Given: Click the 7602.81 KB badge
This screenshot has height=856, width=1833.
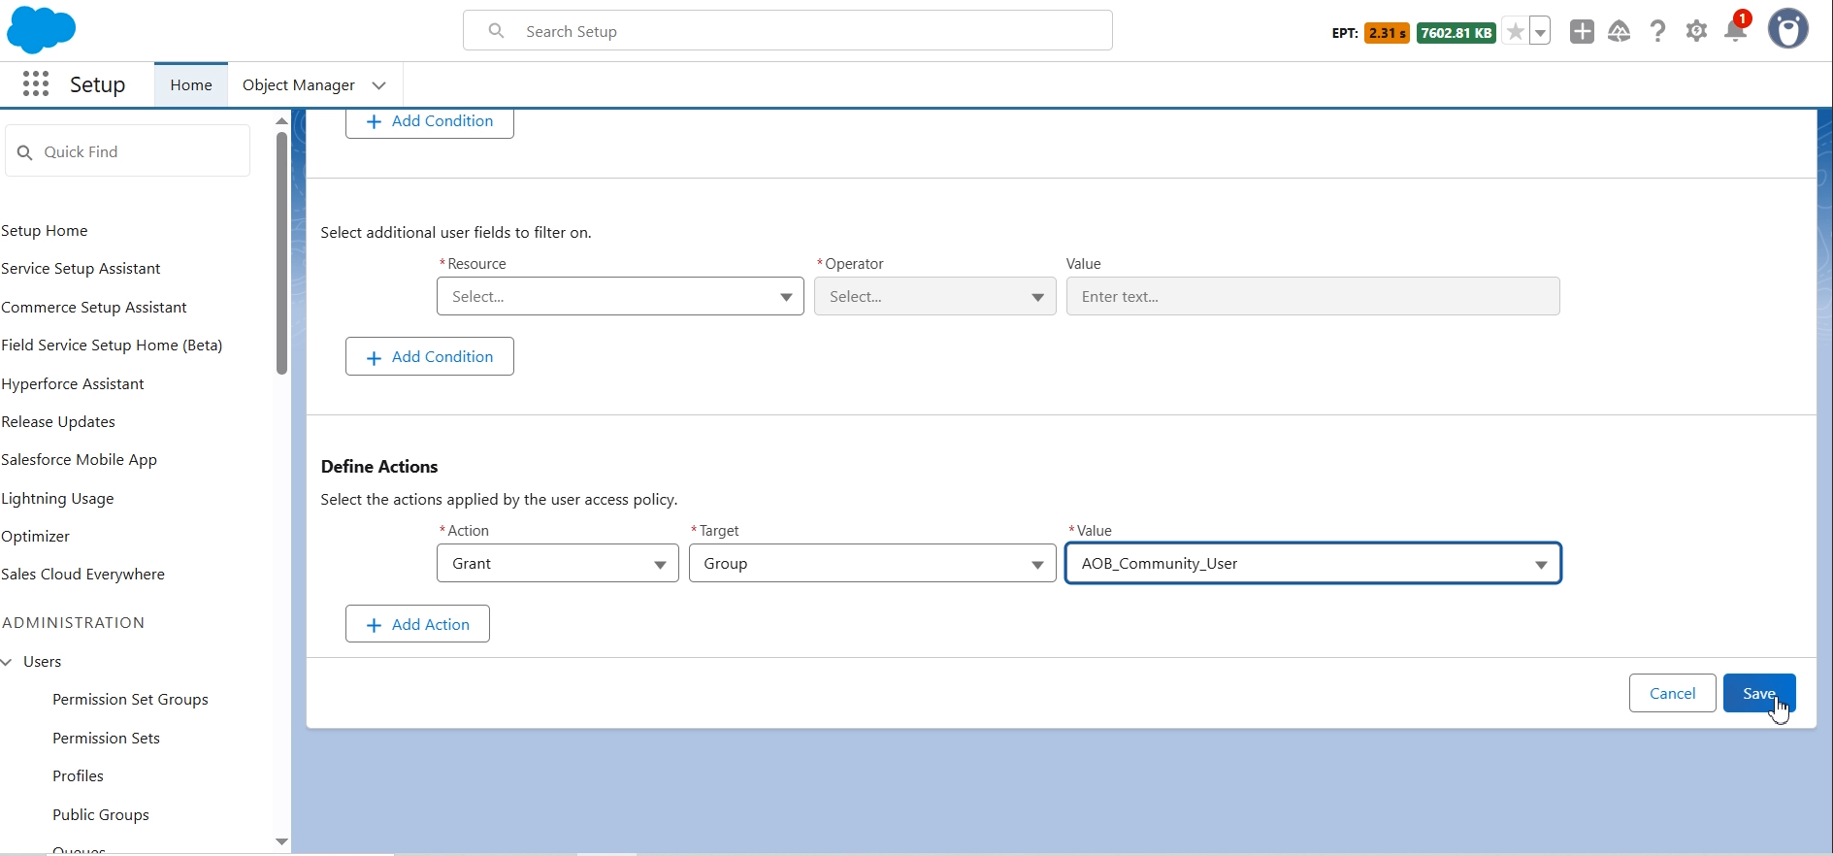Looking at the screenshot, I should tap(1457, 33).
